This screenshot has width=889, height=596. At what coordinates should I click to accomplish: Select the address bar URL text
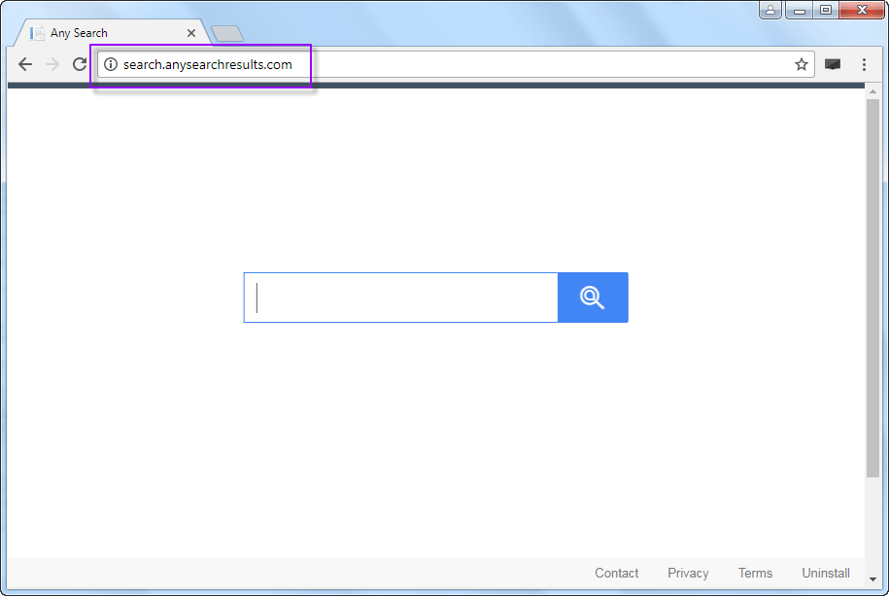point(208,65)
